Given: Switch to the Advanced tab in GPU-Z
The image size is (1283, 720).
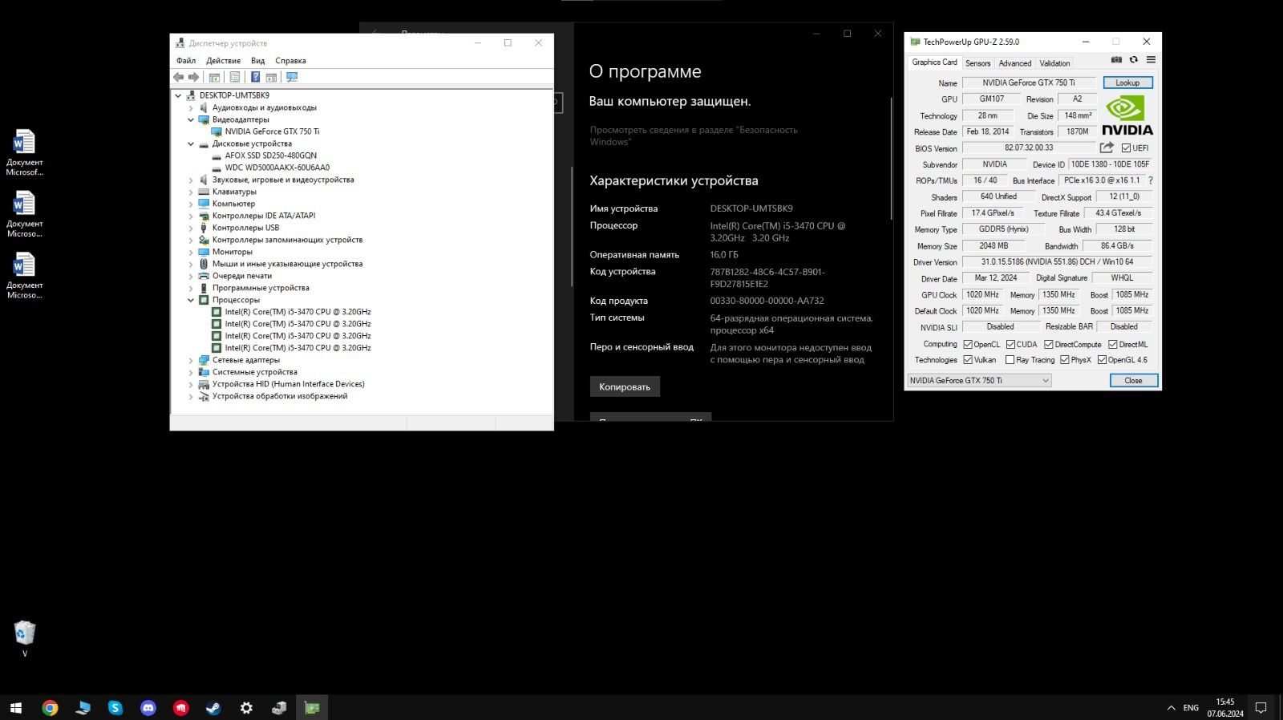Looking at the screenshot, I should [1014, 63].
